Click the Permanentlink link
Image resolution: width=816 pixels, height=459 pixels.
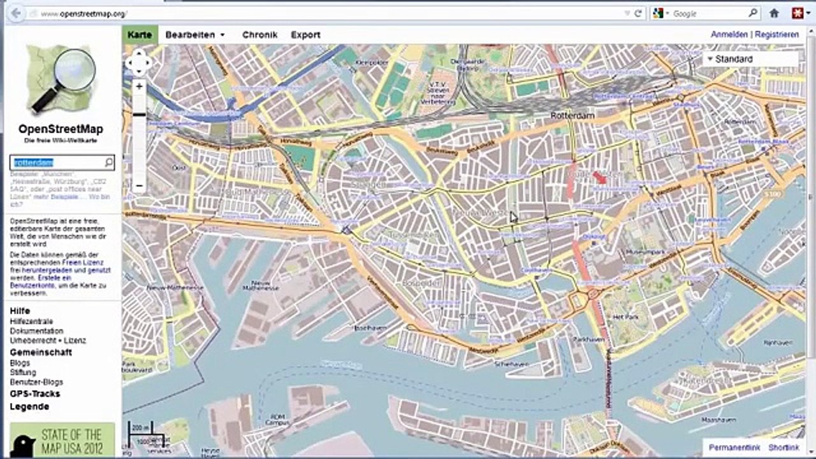(735, 448)
